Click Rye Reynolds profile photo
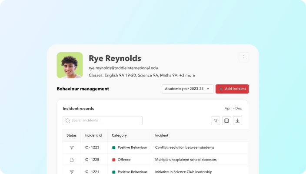The image size is (306, 174). click(70, 65)
